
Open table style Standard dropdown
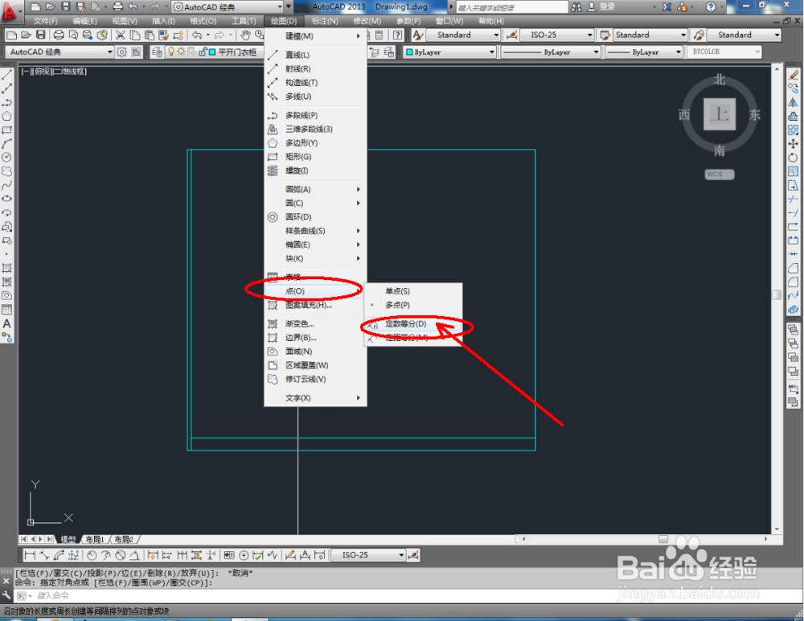[650, 35]
